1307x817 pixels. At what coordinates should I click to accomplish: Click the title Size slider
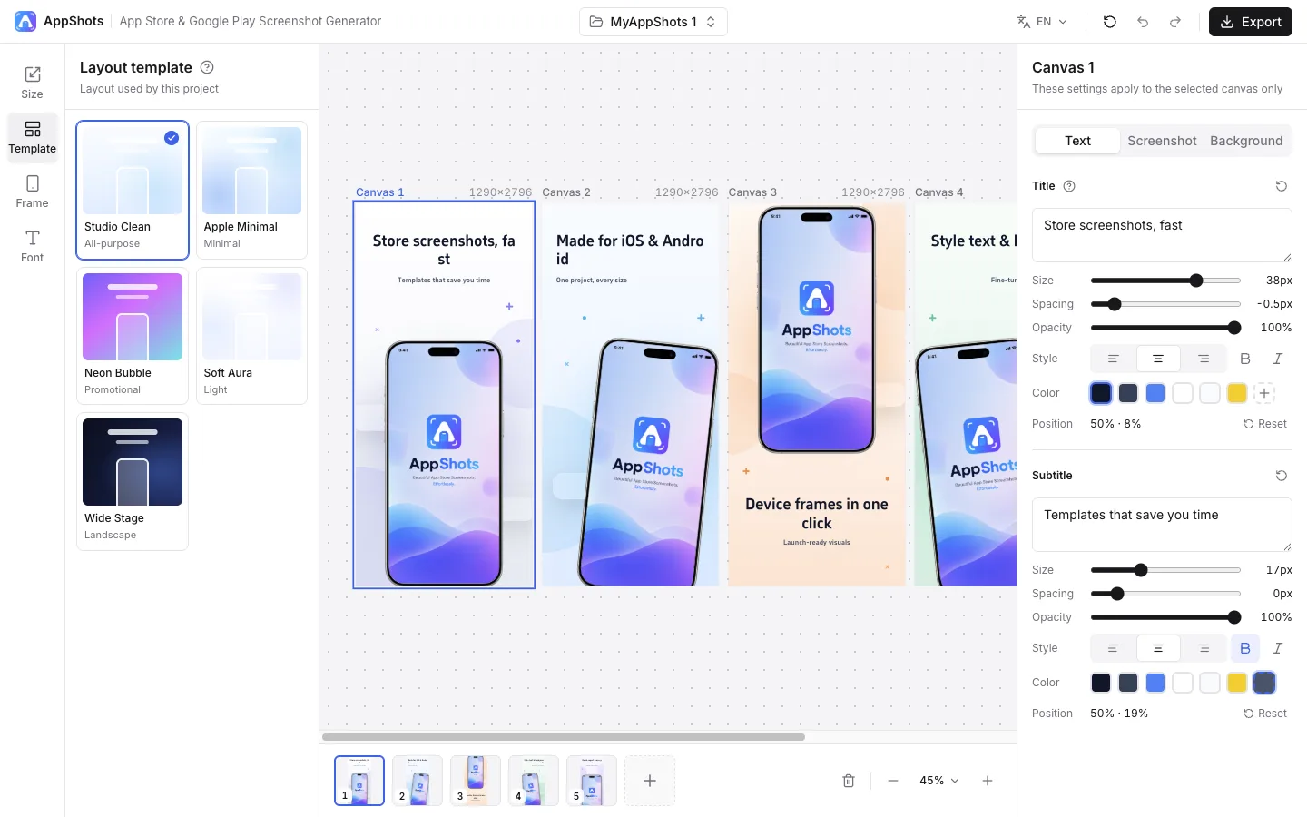pos(1165,281)
